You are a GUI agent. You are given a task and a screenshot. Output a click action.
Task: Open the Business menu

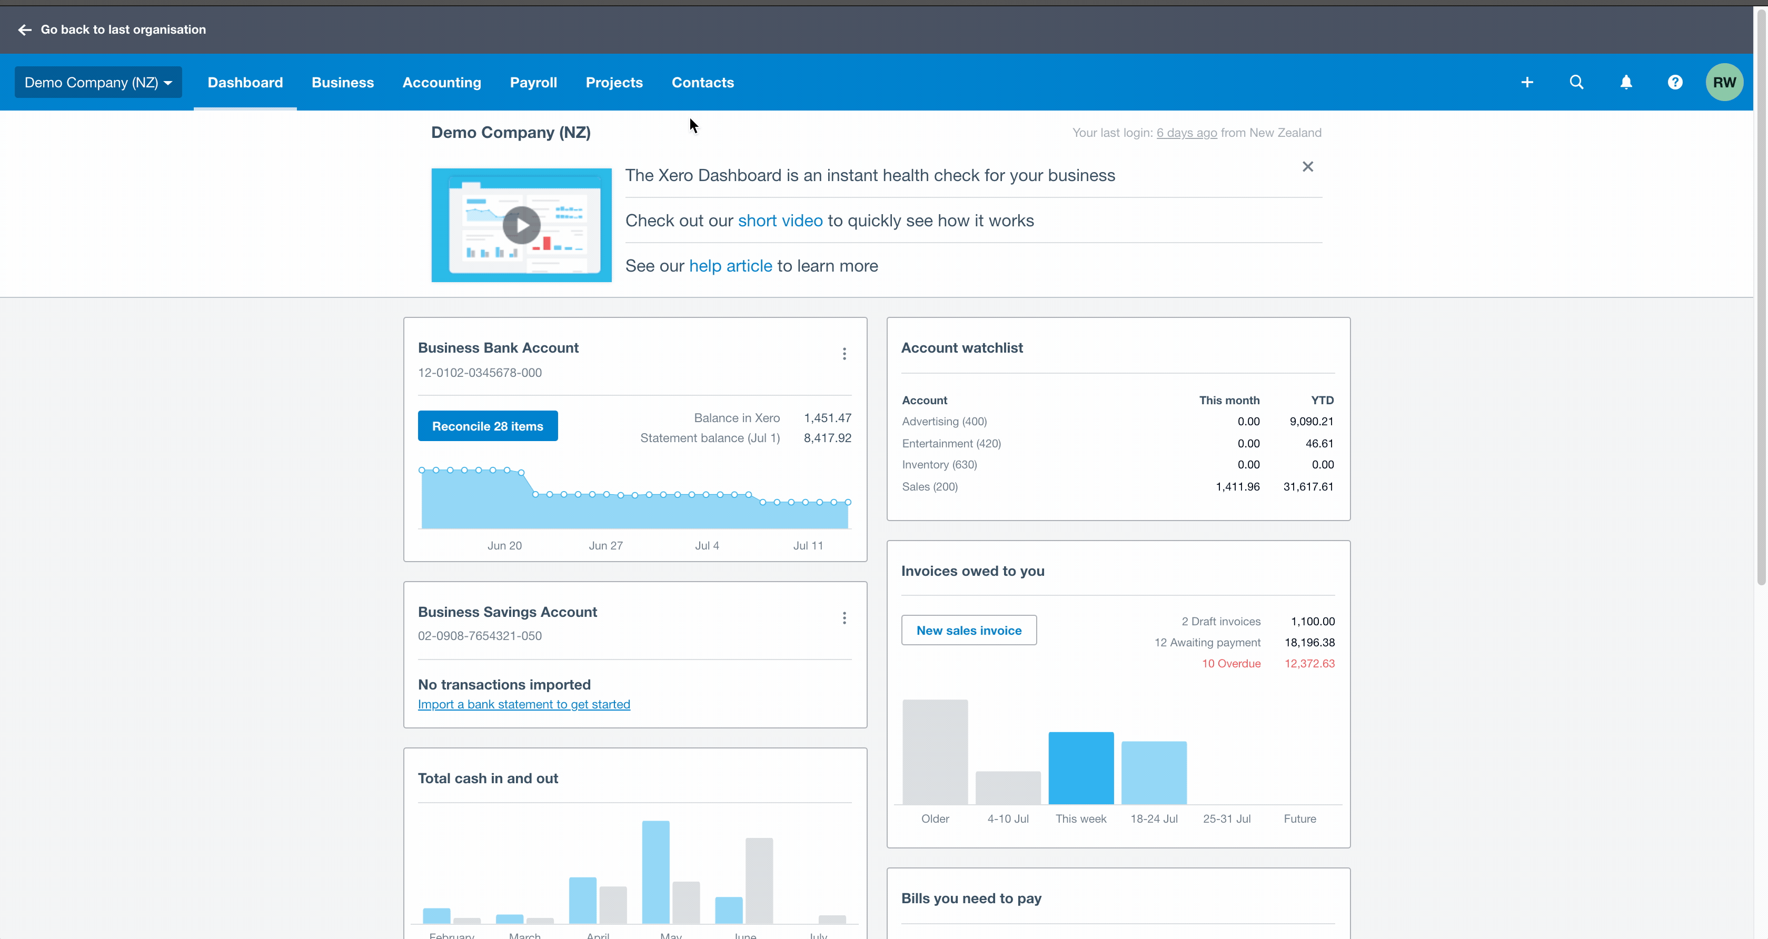342,82
